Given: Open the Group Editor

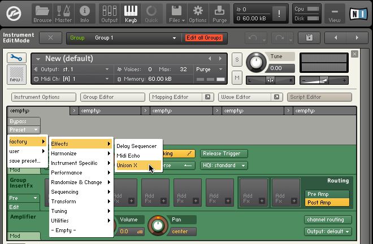Looking at the screenshot, I should point(112,97).
